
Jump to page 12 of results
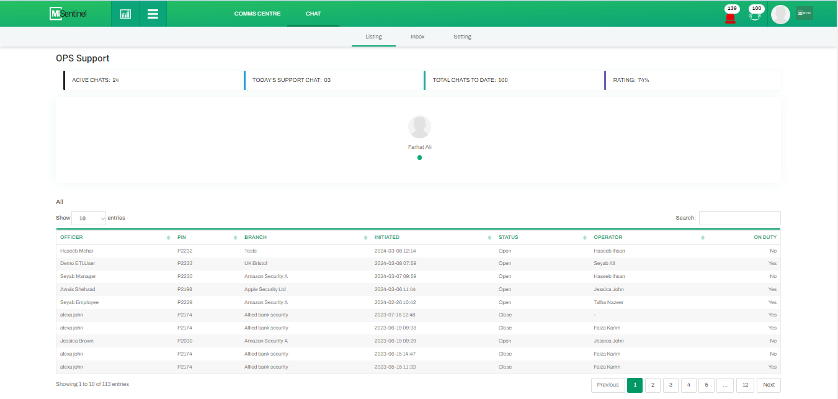745,385
